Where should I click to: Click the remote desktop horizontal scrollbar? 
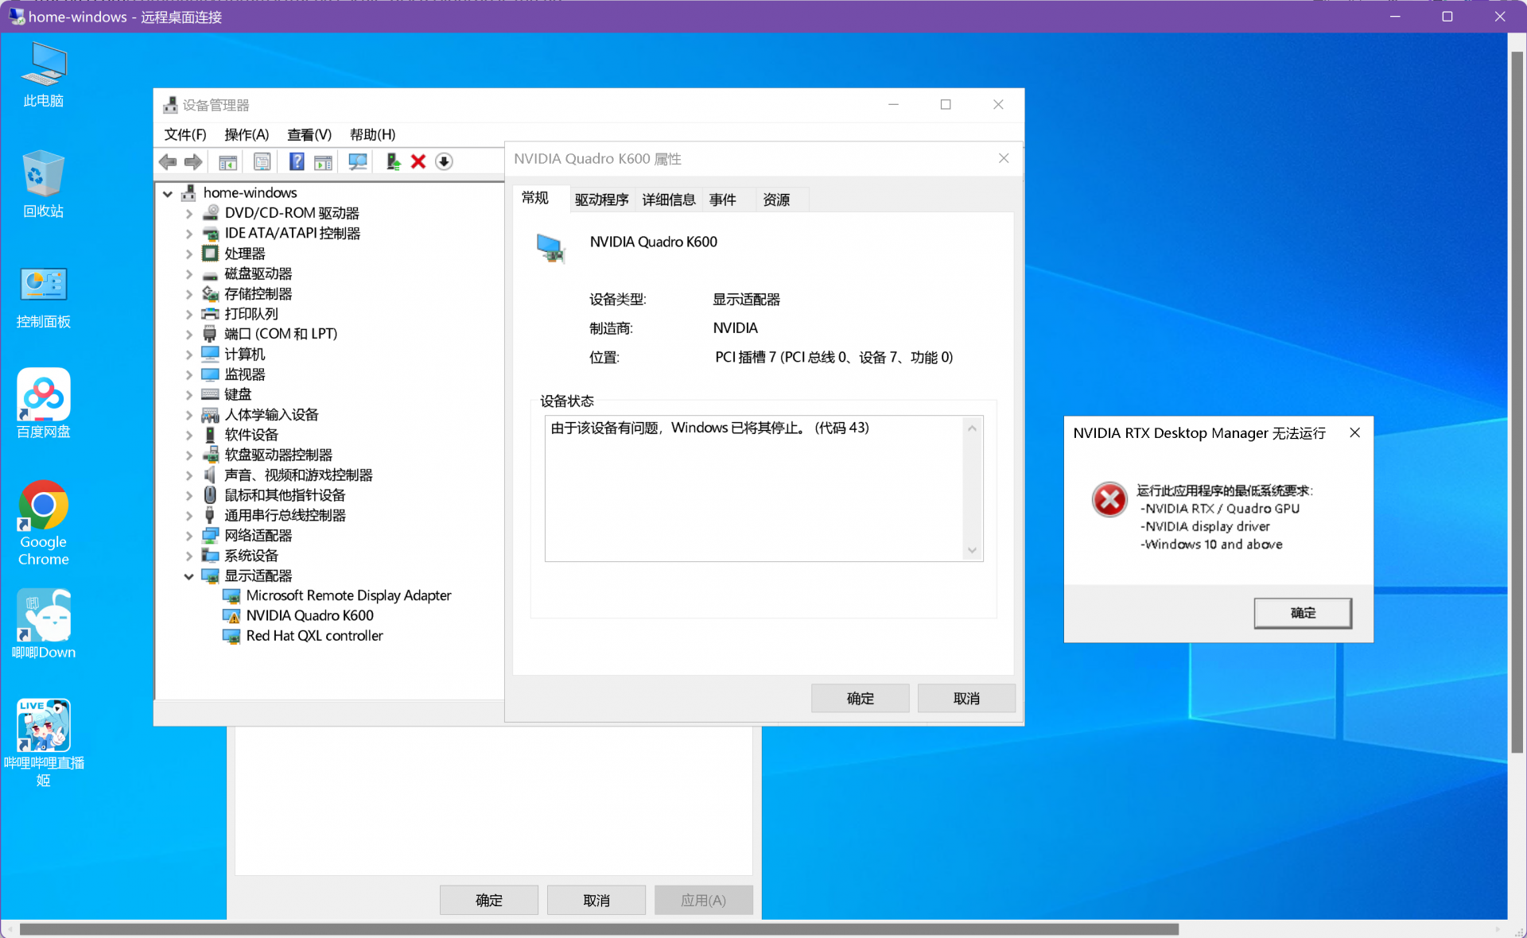[x=599, y=929]
